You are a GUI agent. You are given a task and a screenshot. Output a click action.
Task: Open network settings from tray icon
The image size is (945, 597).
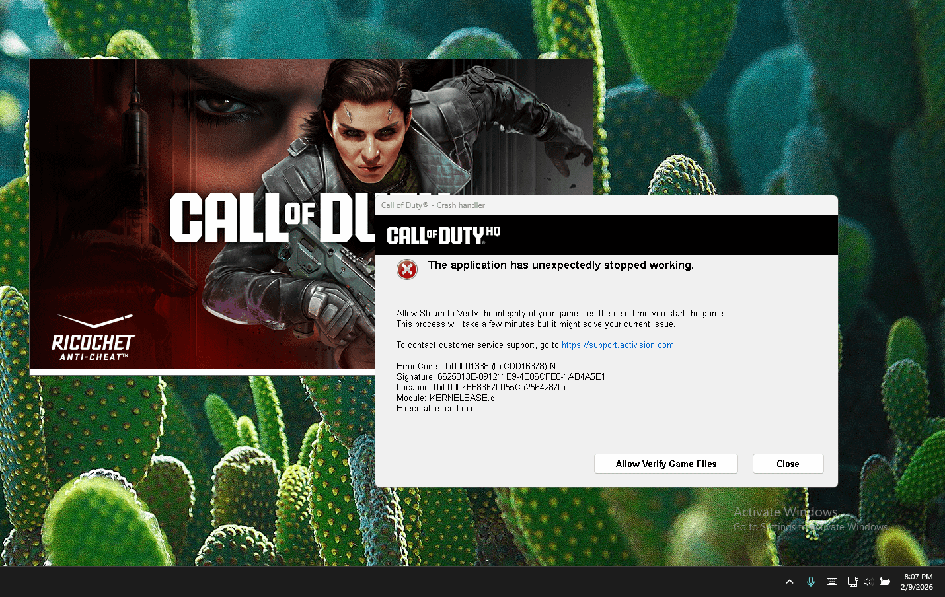pyautogui.click(x=852, y=582)
